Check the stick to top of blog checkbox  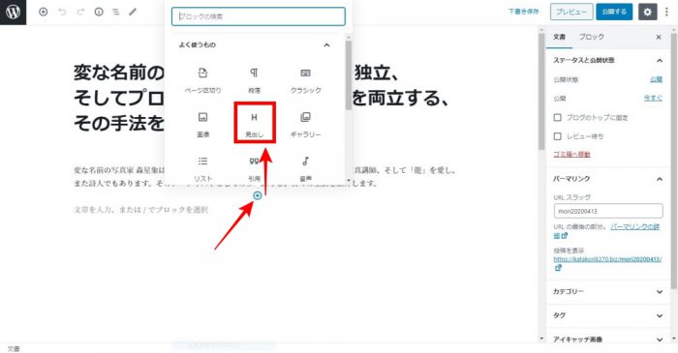[558, 117]
